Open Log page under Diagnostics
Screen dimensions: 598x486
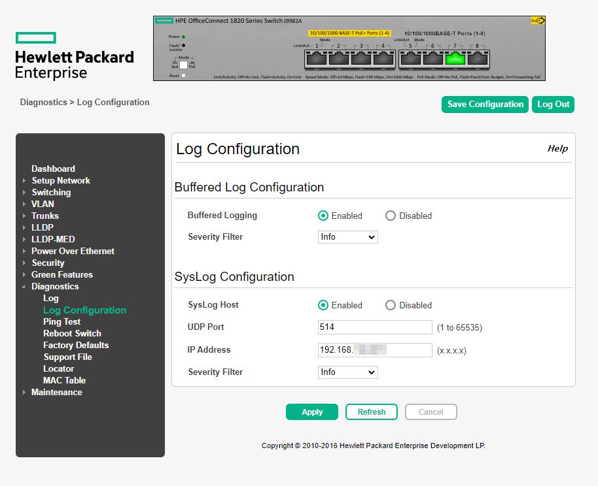click(x=51, y=299)
